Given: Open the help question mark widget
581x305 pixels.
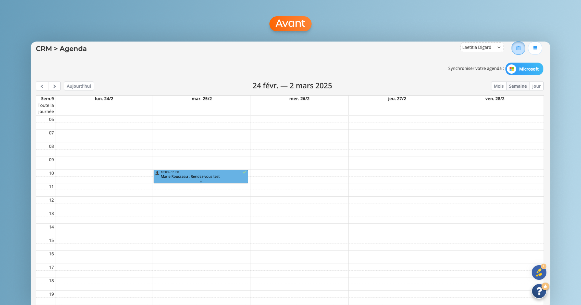Looking at the screenshot, I should point(539,291).
